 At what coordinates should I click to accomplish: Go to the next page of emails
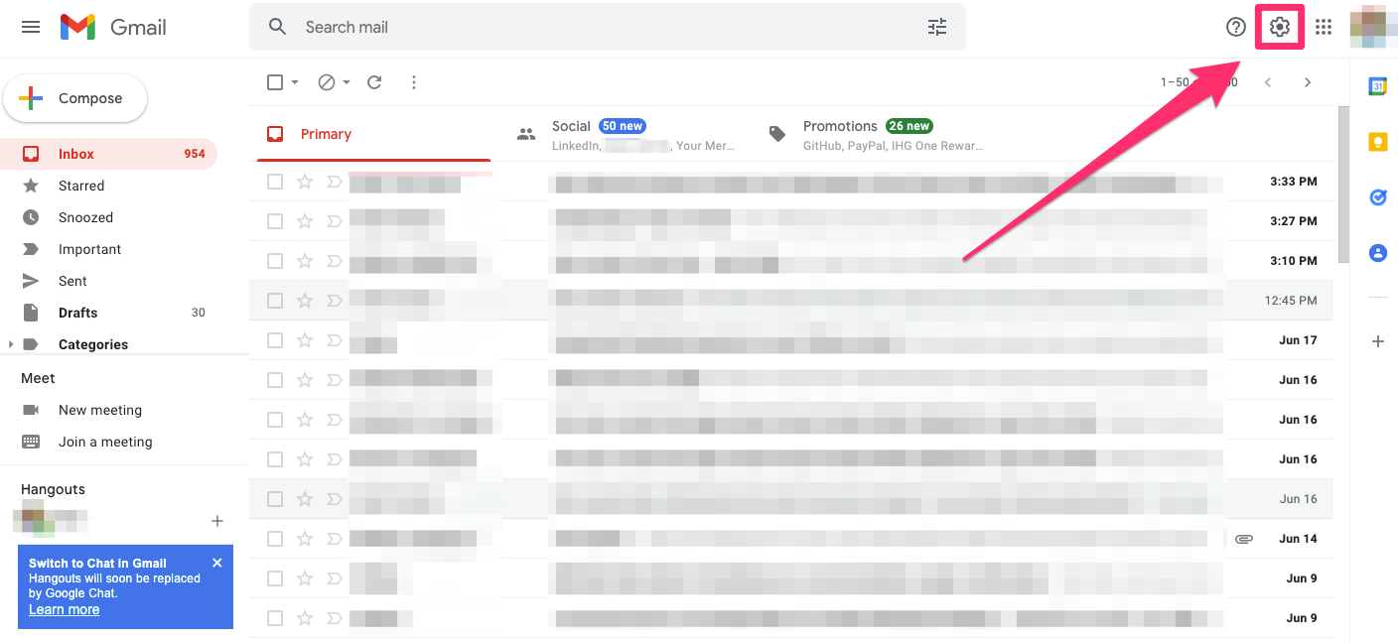[x=1308, y=82]
